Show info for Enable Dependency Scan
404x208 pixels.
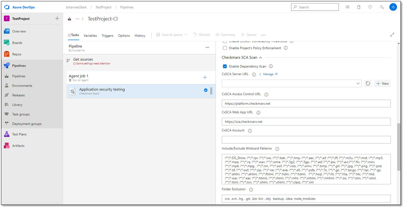coord(271,66)
